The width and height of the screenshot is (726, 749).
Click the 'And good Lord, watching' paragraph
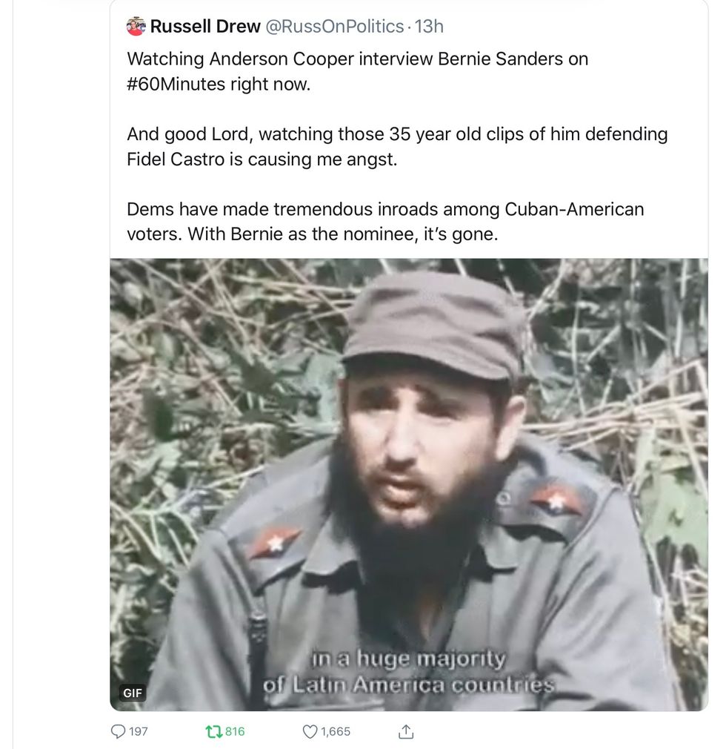coord(397,147)
